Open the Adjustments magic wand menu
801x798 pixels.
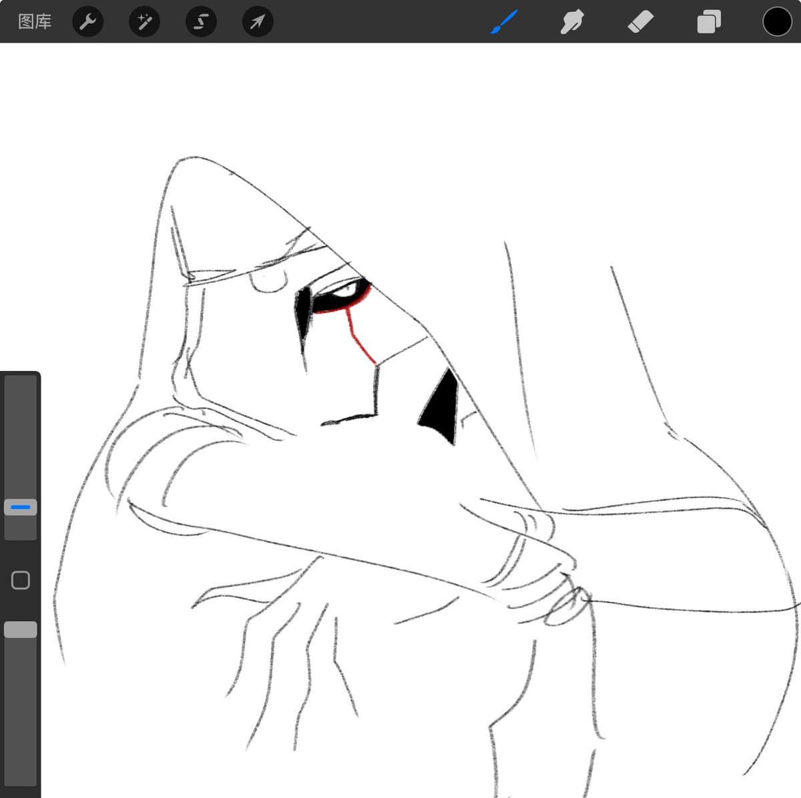click(144, 22)
